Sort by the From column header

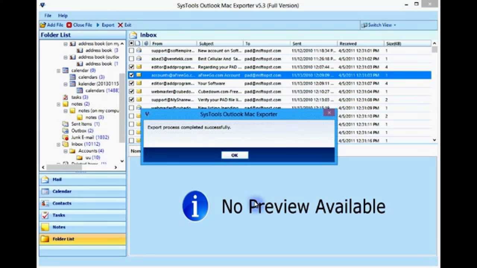point(174,44)
